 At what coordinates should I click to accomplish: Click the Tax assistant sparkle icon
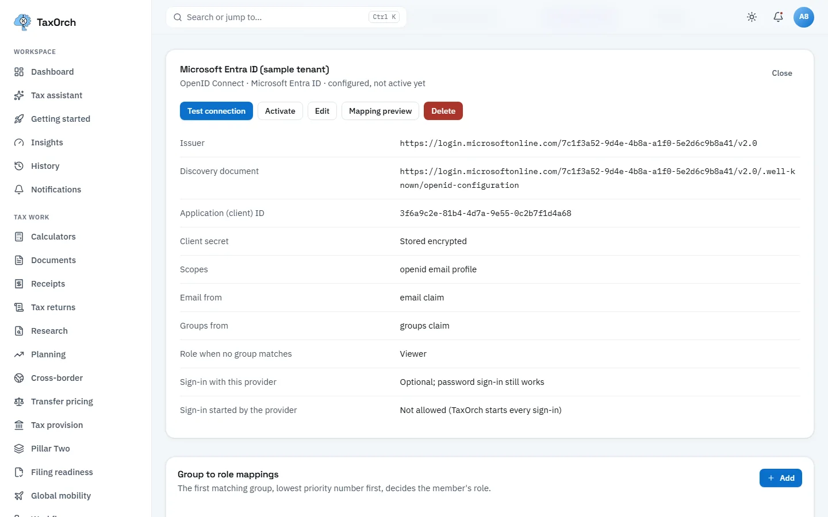click(x=19, y=95)
